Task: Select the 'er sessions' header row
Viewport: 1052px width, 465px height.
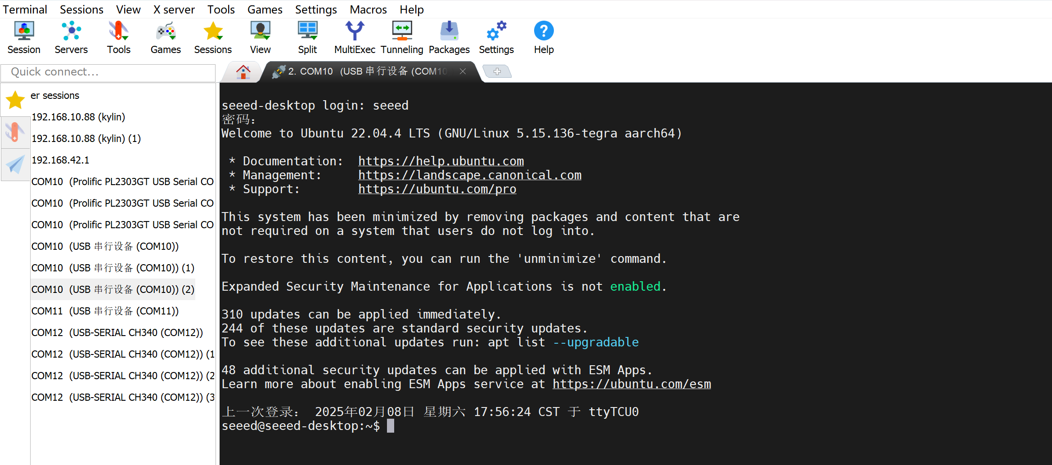Action: [55, 95]
